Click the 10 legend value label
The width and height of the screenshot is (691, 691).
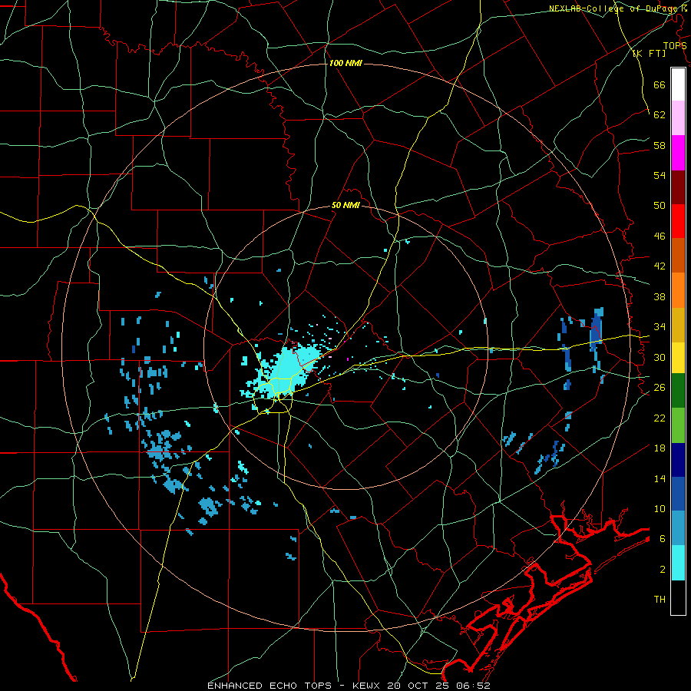coord(660,508)
